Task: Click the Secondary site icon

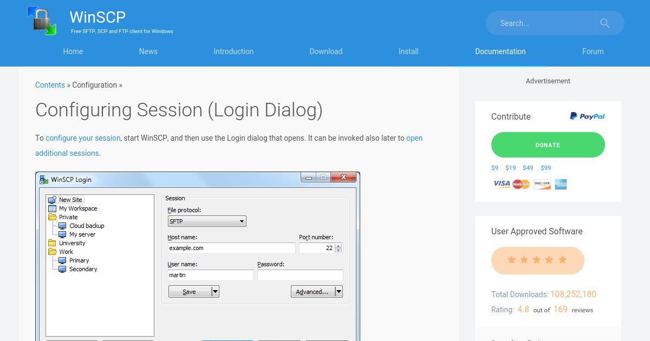Action: [x=62, y=269]
